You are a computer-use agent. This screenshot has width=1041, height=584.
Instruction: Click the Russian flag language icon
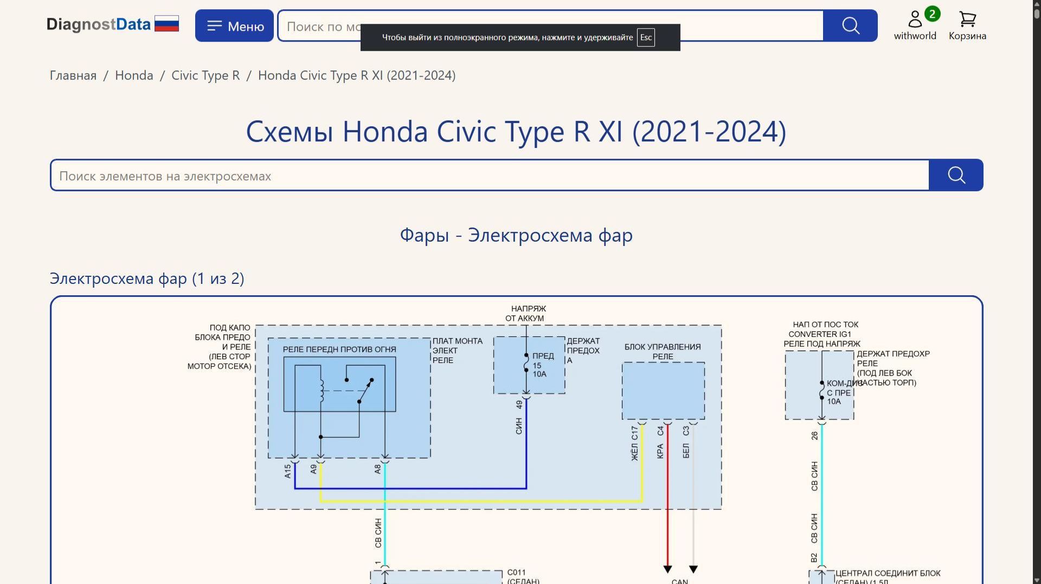tap(166, 23)
